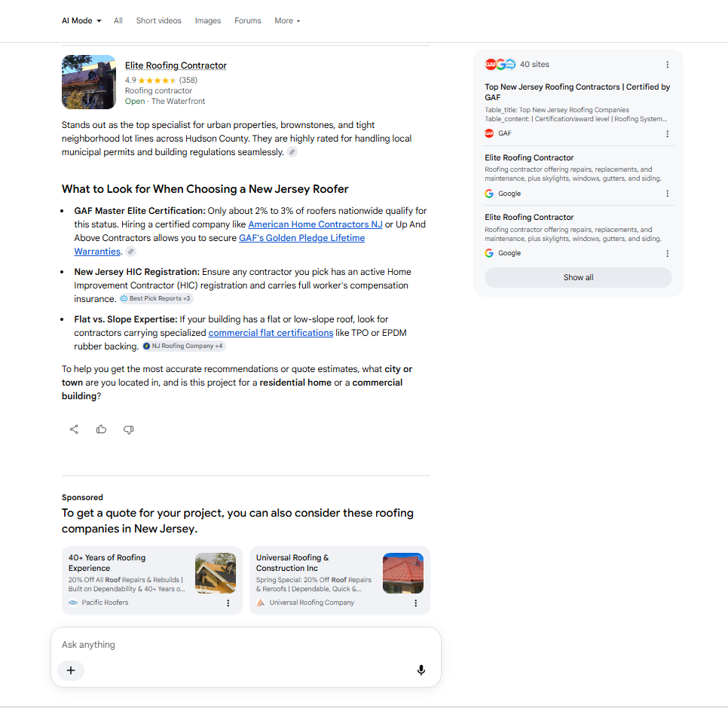Open options for first Google source

[x=667, y=194]
